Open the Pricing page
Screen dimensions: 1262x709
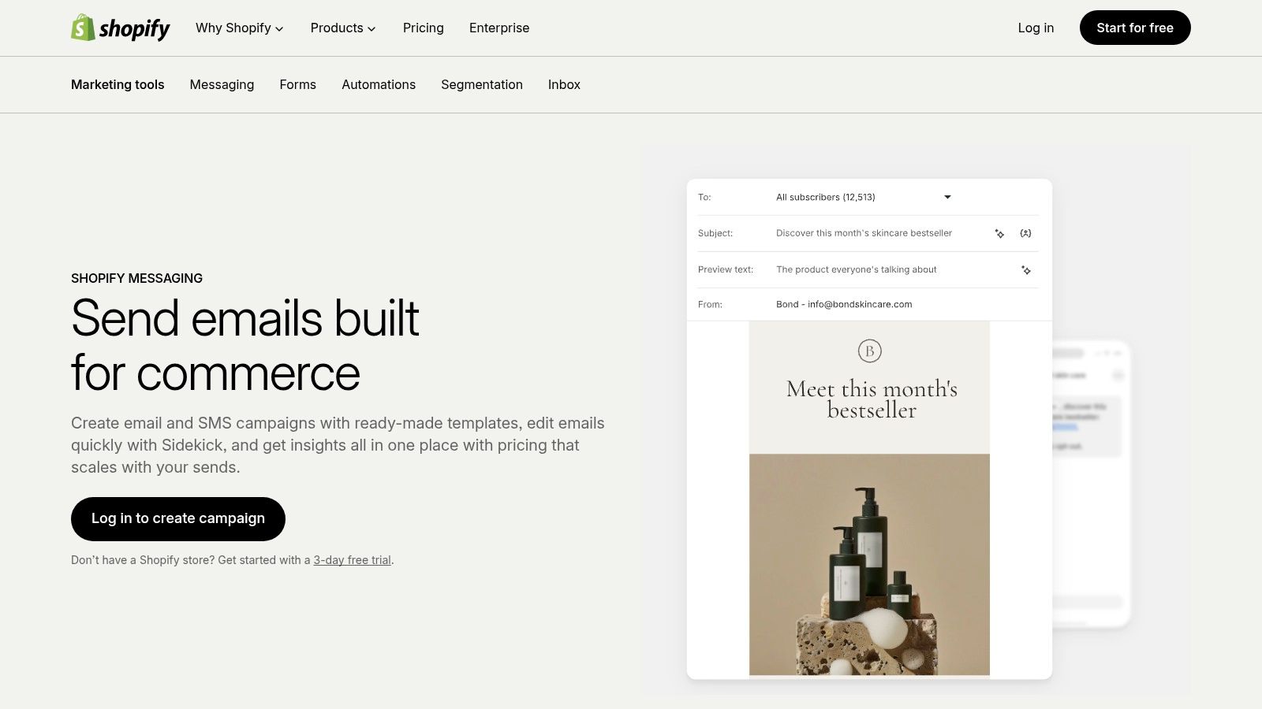(x=424, y=28)
